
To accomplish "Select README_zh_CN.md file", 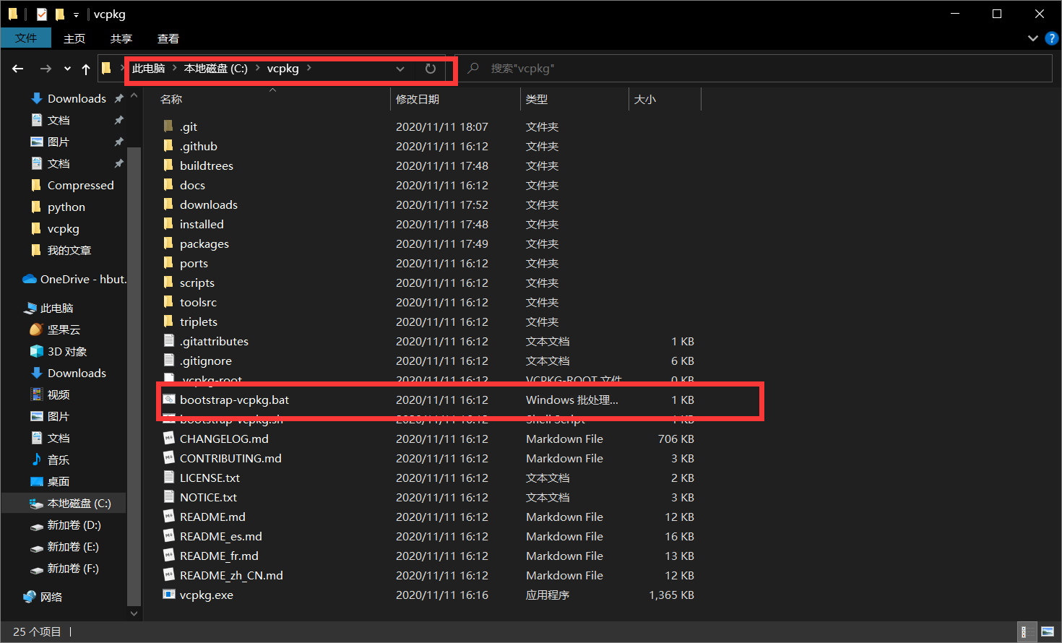I will [x=231, y=575].
